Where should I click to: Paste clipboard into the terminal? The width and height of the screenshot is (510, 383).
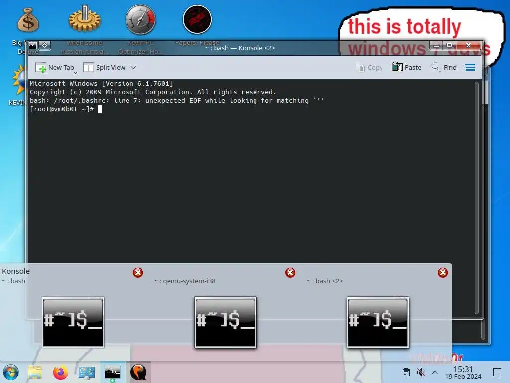click(406, 67)
